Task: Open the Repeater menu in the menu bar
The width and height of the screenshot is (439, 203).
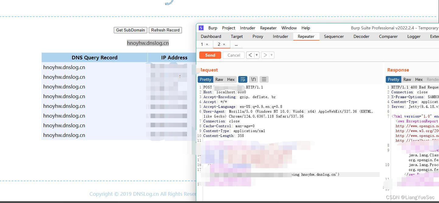Action: pos(268,28)
